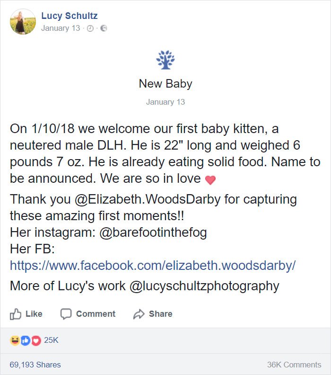The height and width of the screenshot is (375, 331).
Task: Click the thumbs-up Like button
Action: click(x=26, y=314)
